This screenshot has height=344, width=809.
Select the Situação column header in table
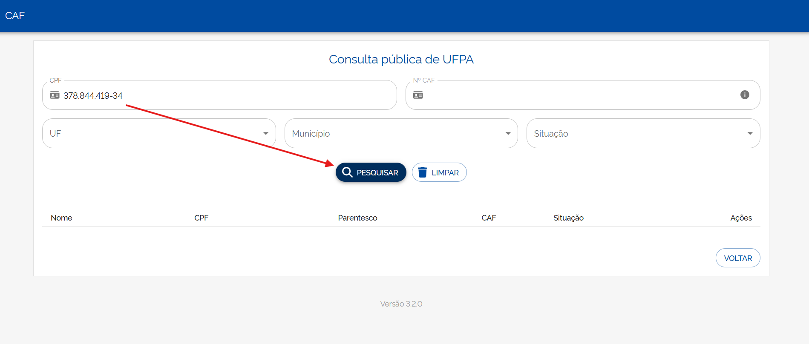click(568, 218)
